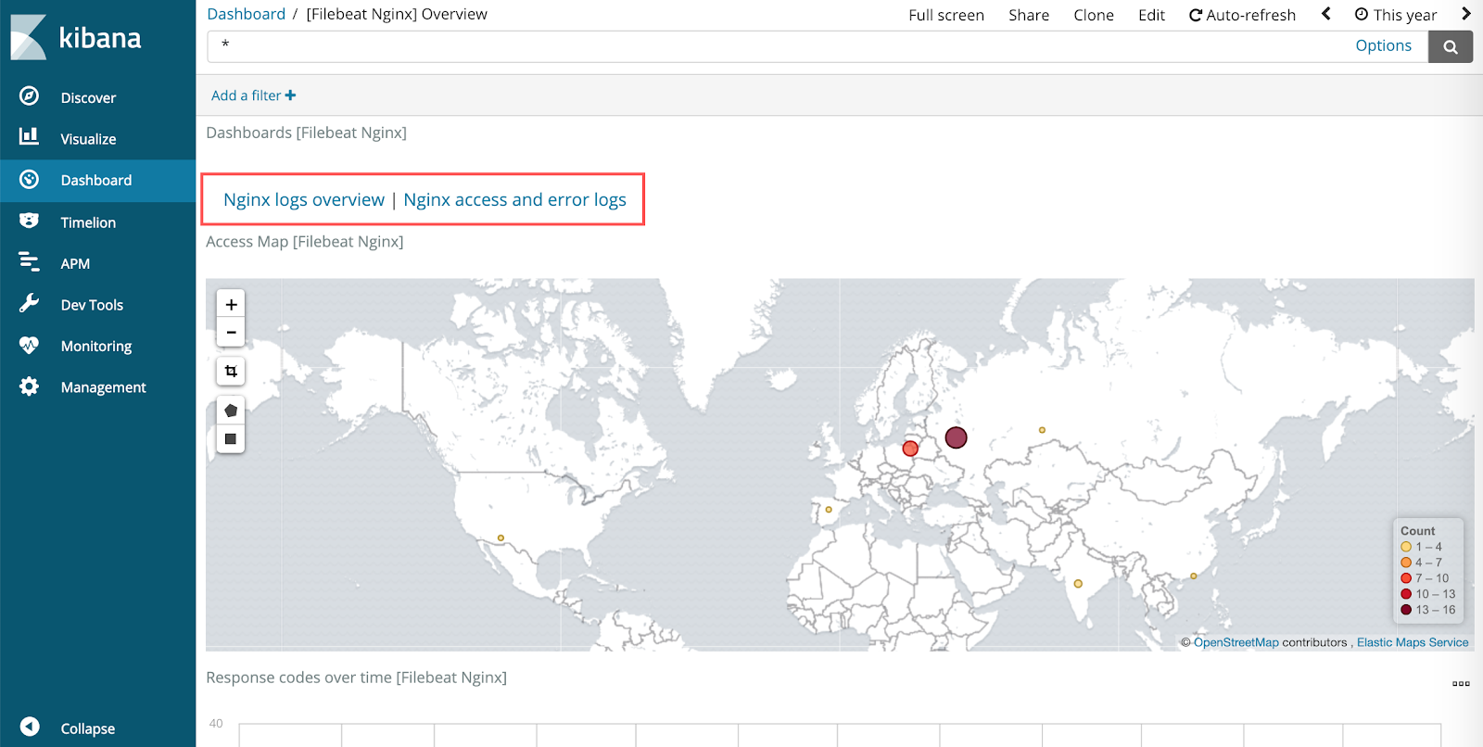Select the fit data bounds crop icon
Screen dimensions: 1483x747
point(231,372)
